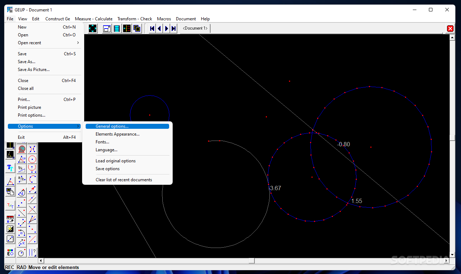Open the Macros menu
This screenshot has width=461, height=274.
coord(164,19)
